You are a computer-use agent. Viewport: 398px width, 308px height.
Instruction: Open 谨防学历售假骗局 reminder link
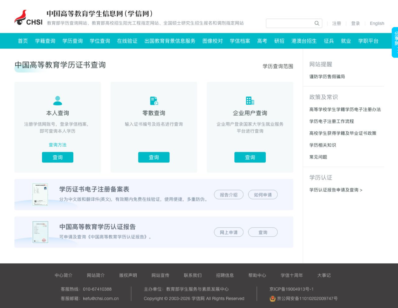coord(327,77)
